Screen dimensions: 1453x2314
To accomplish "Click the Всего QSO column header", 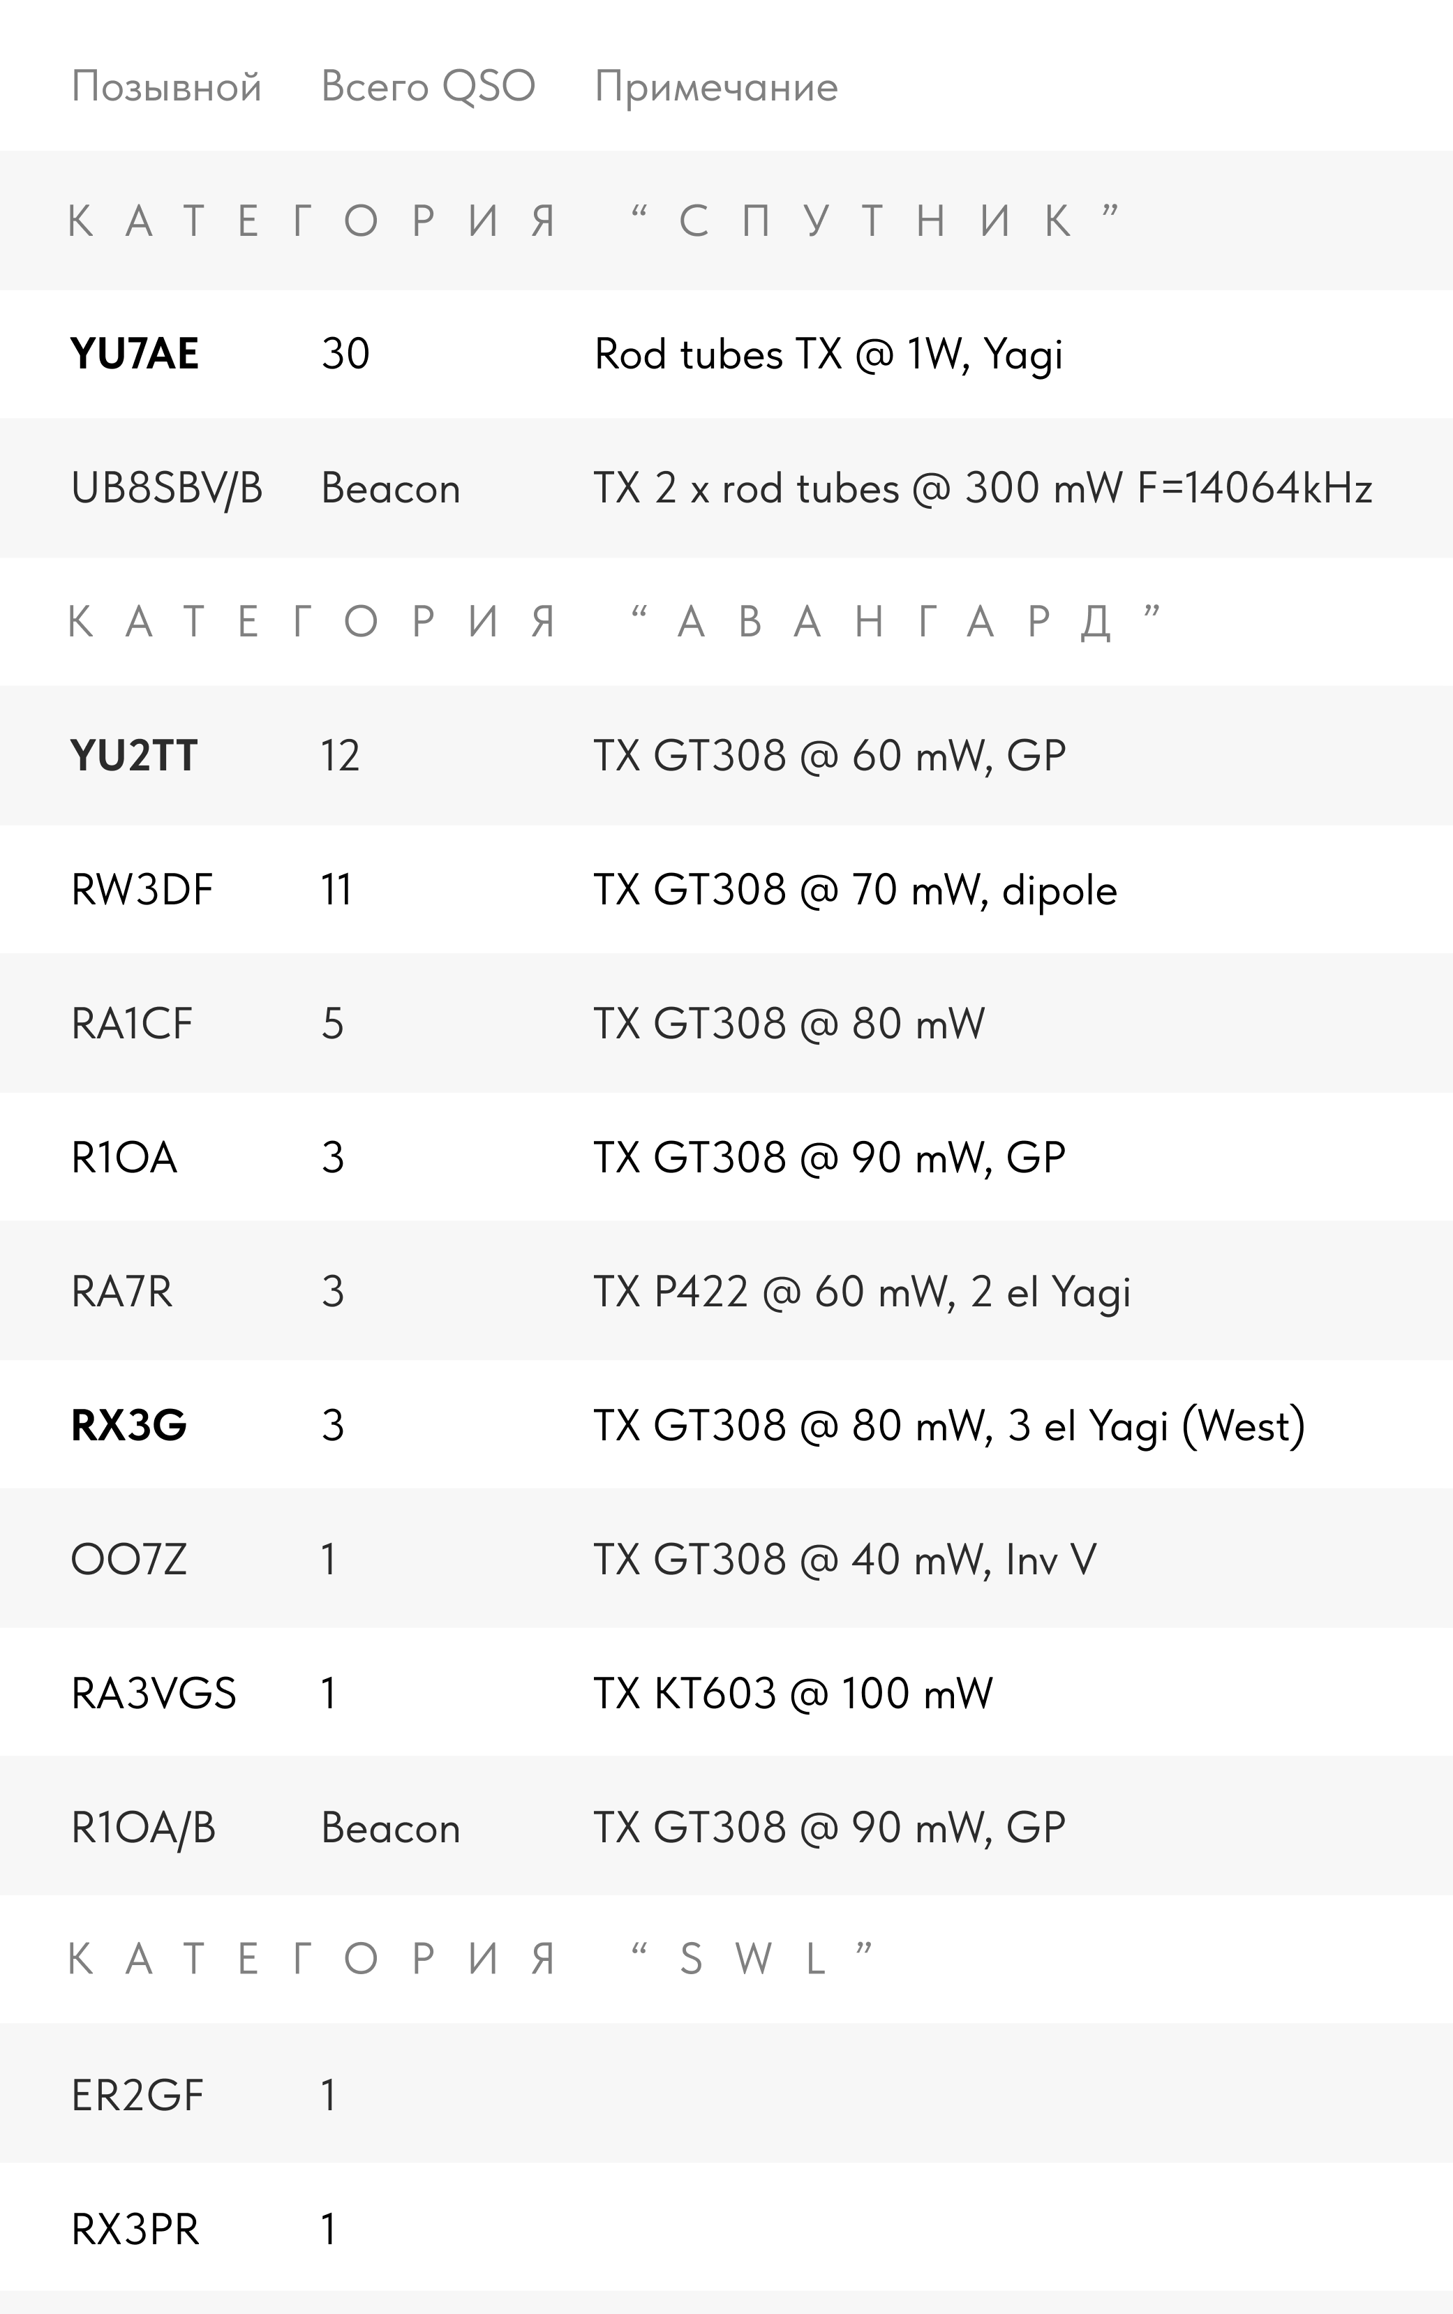I will 428,87.
